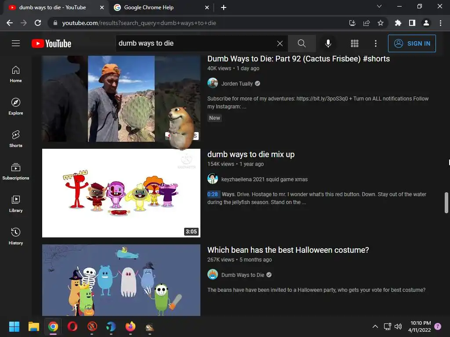Viewport: 450px width, 337px height.
Task: Open Firefox from the taskbar
Action: pyautogui.click(x=130, y=326)
